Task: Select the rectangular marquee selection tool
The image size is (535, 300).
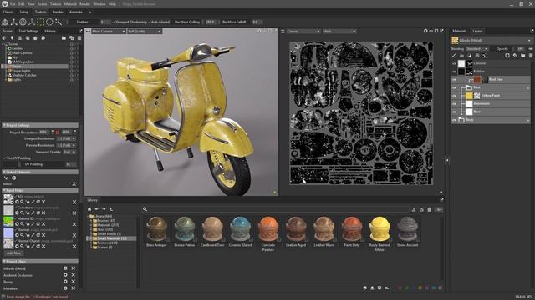Action: tap(41, 22)
